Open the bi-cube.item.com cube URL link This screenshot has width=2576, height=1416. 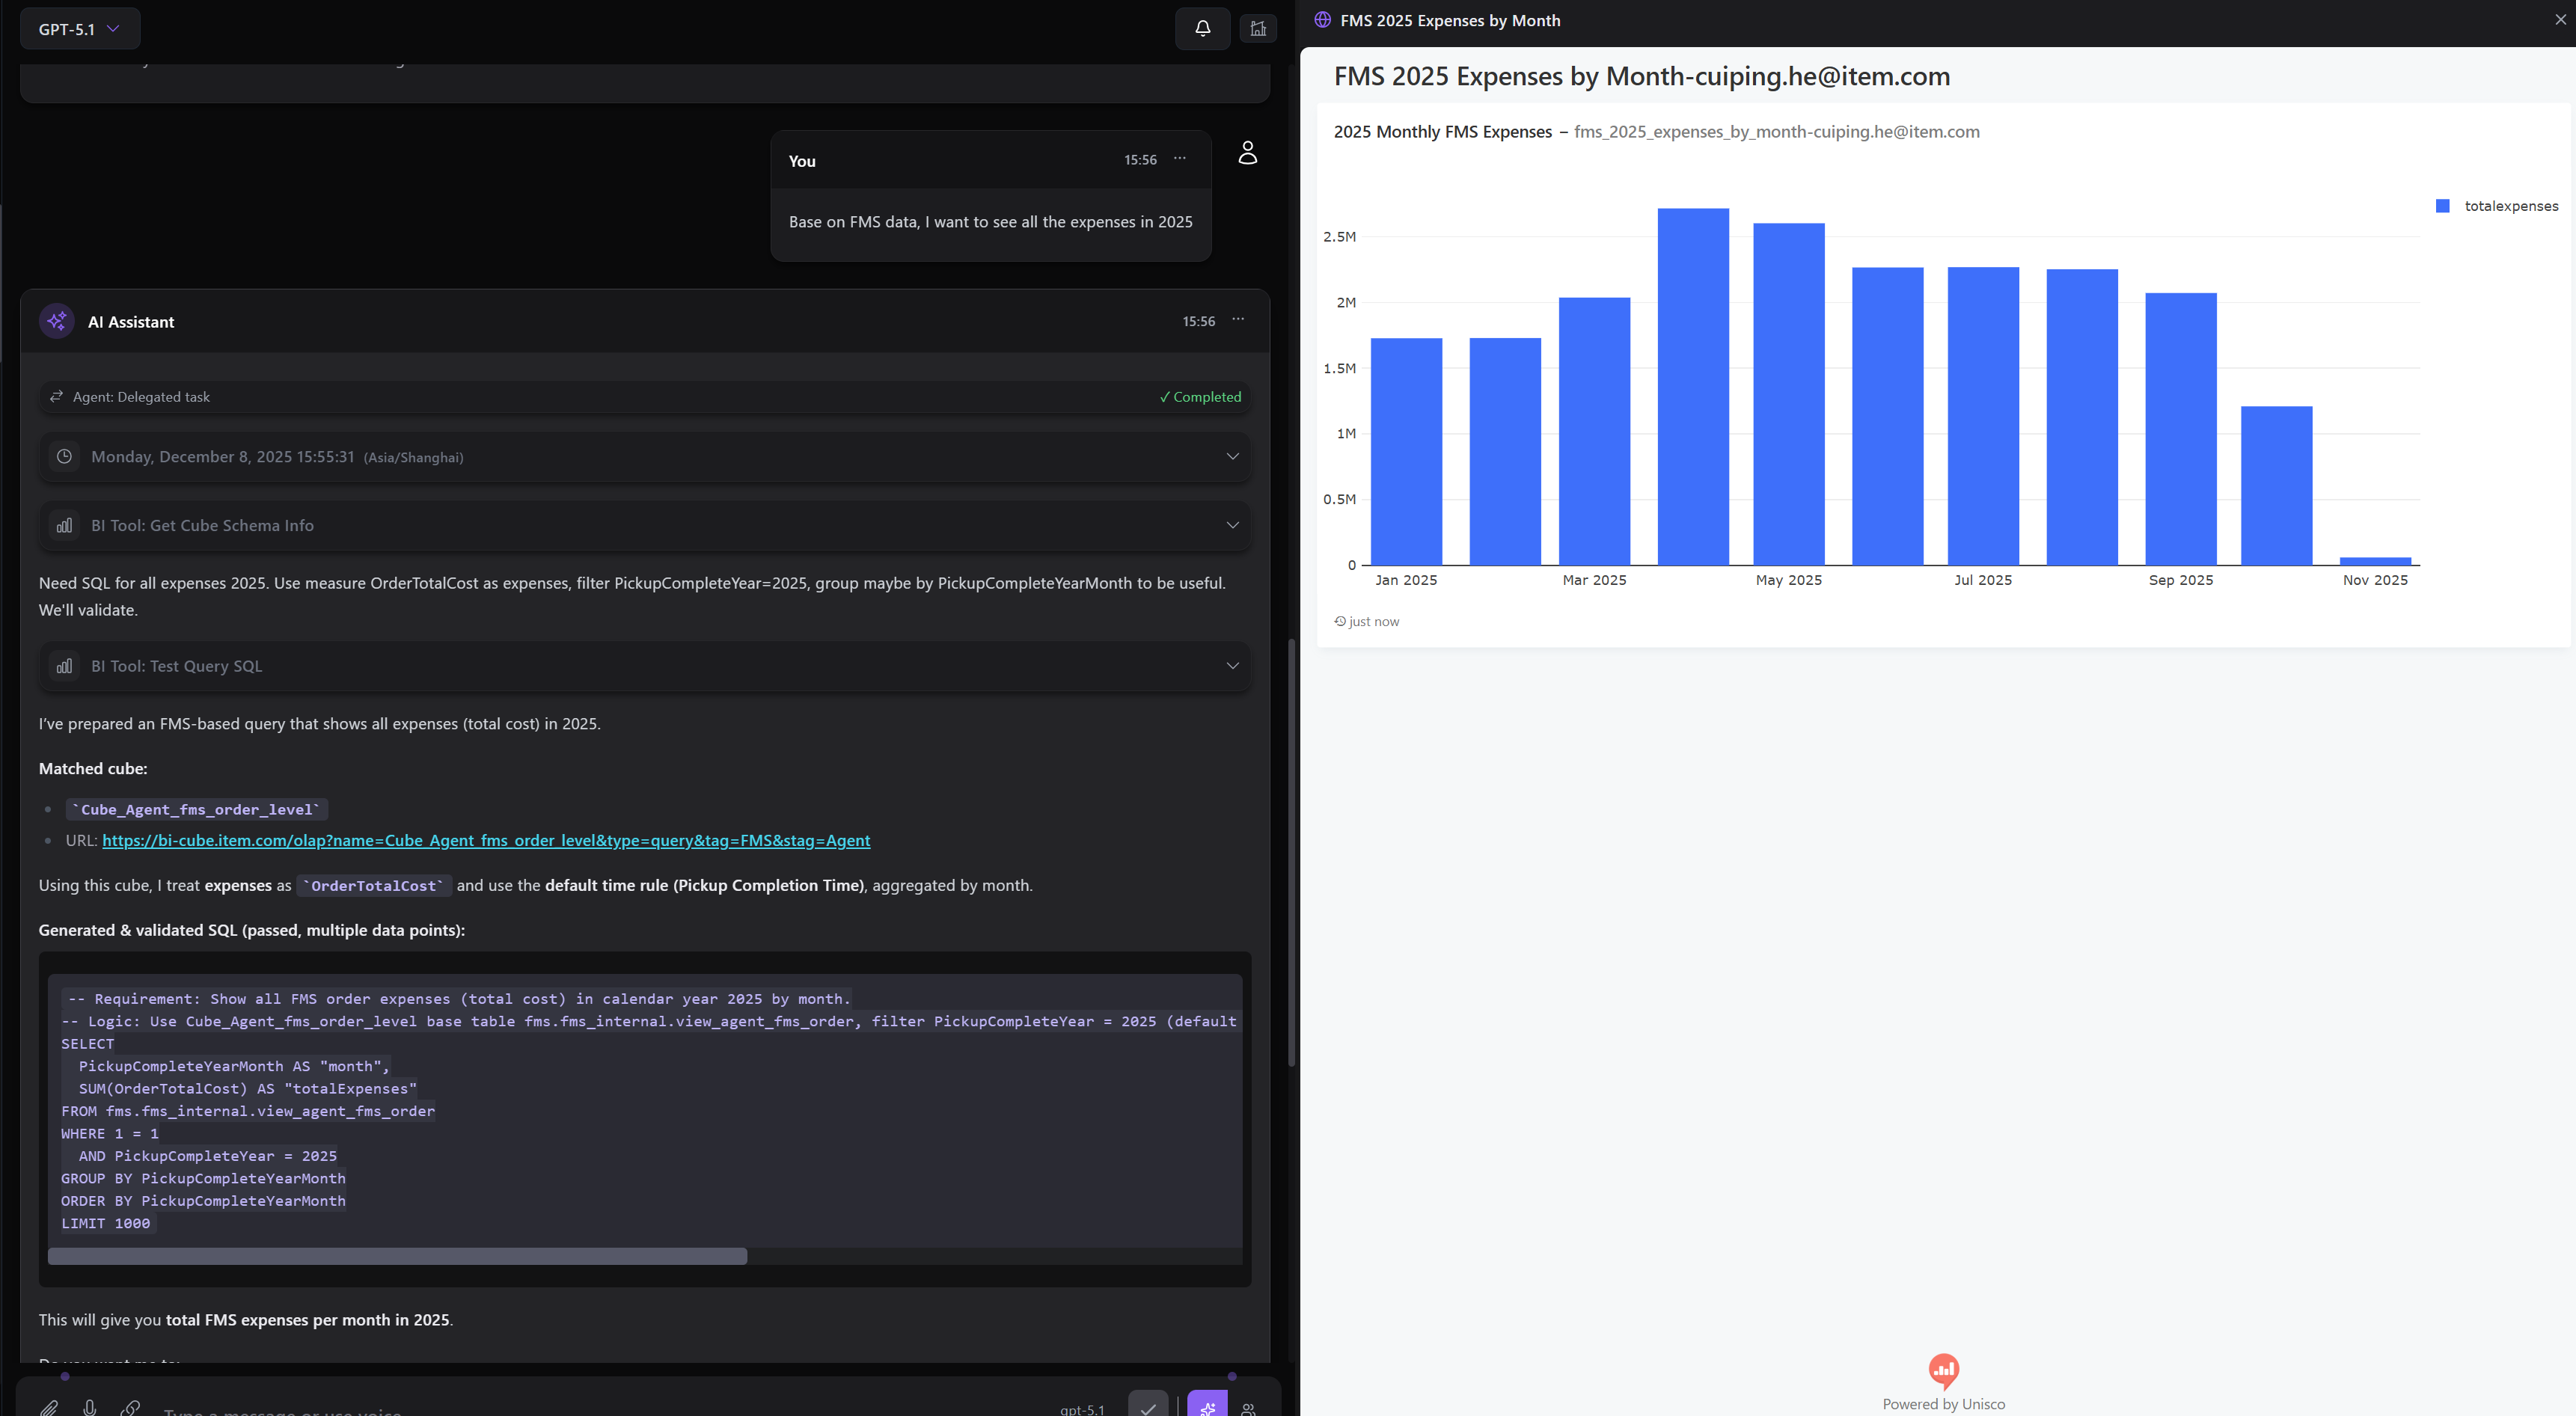(486, 841)
